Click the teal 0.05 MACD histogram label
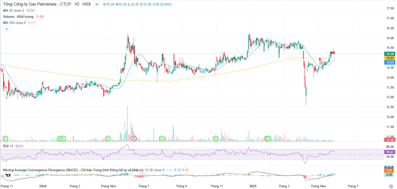The height and width of the screenshot is (189, 397). (x=389, y=175)
